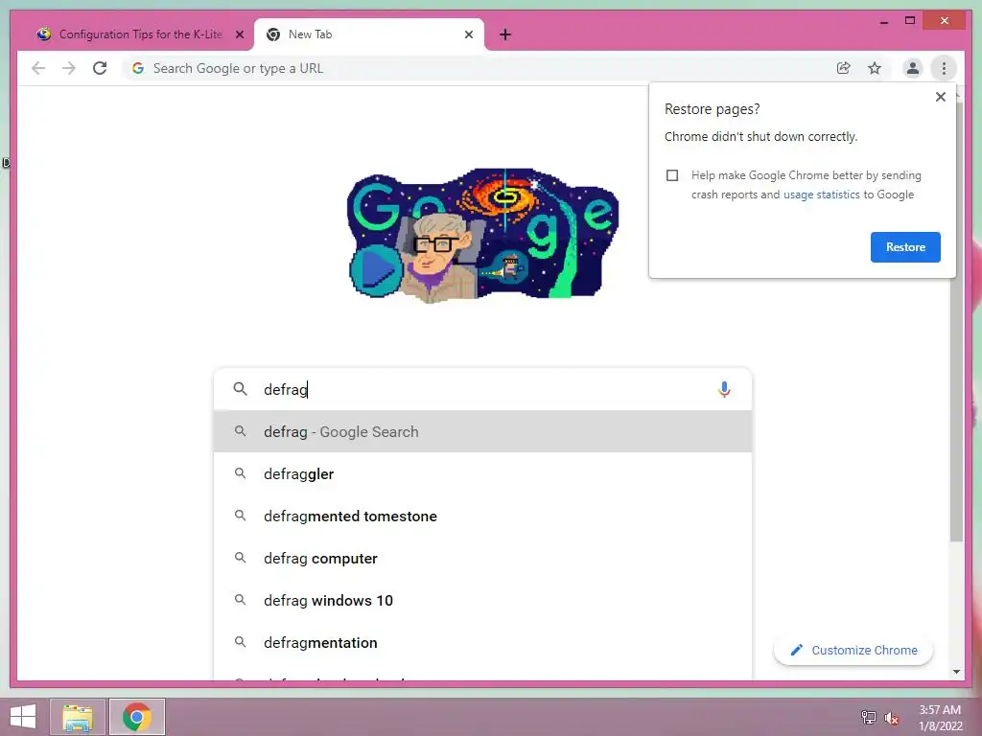This screenshot has height=736, width=982.
Task: Open File Explorer from the taskbar
Action: pyautogui.click(x=78, y=717)
